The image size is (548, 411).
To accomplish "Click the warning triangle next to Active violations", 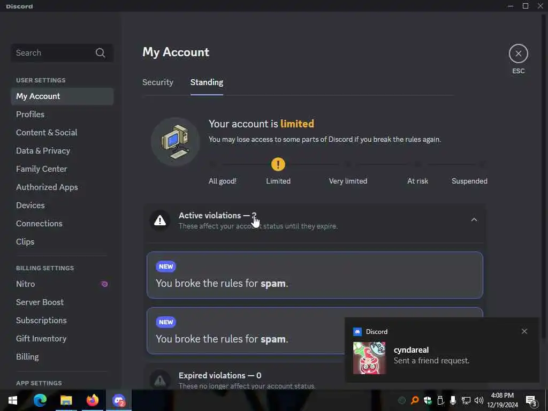I will [160, 220].
